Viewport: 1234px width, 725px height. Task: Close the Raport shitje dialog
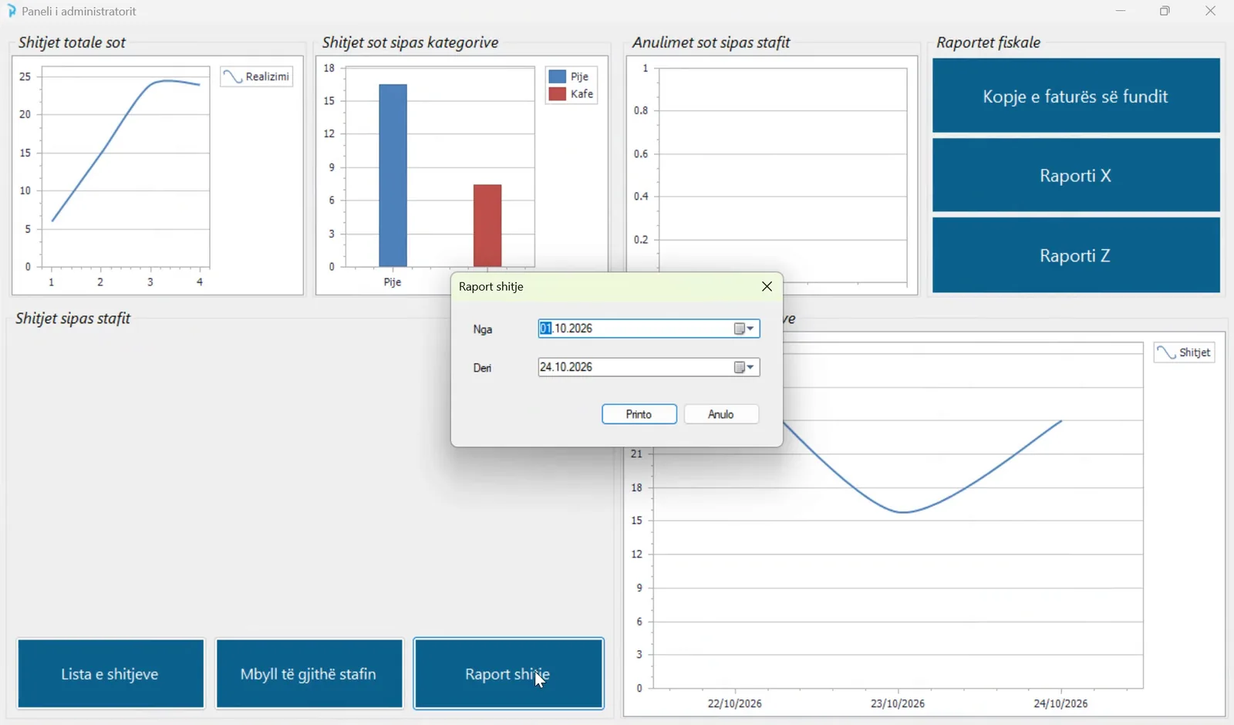[767, 286]
